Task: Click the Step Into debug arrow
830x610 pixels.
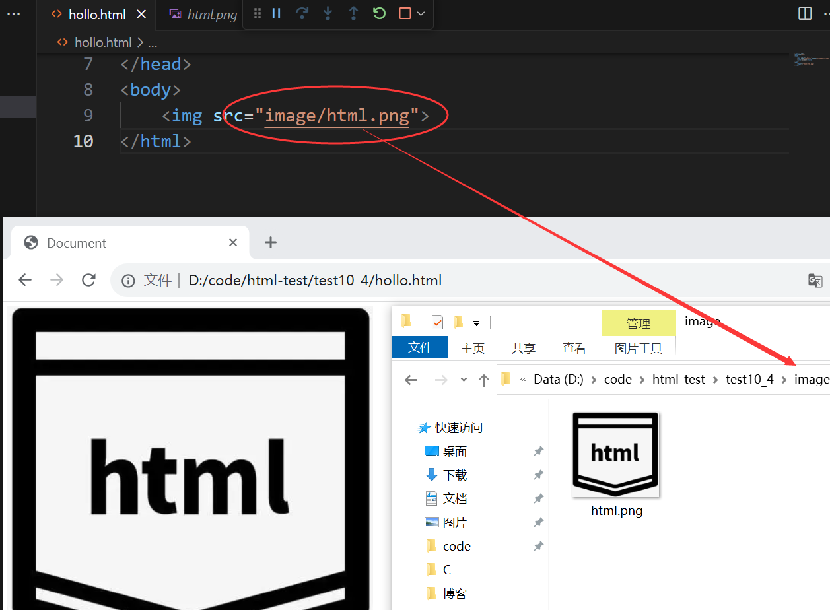Action: [x=328, y=13]
